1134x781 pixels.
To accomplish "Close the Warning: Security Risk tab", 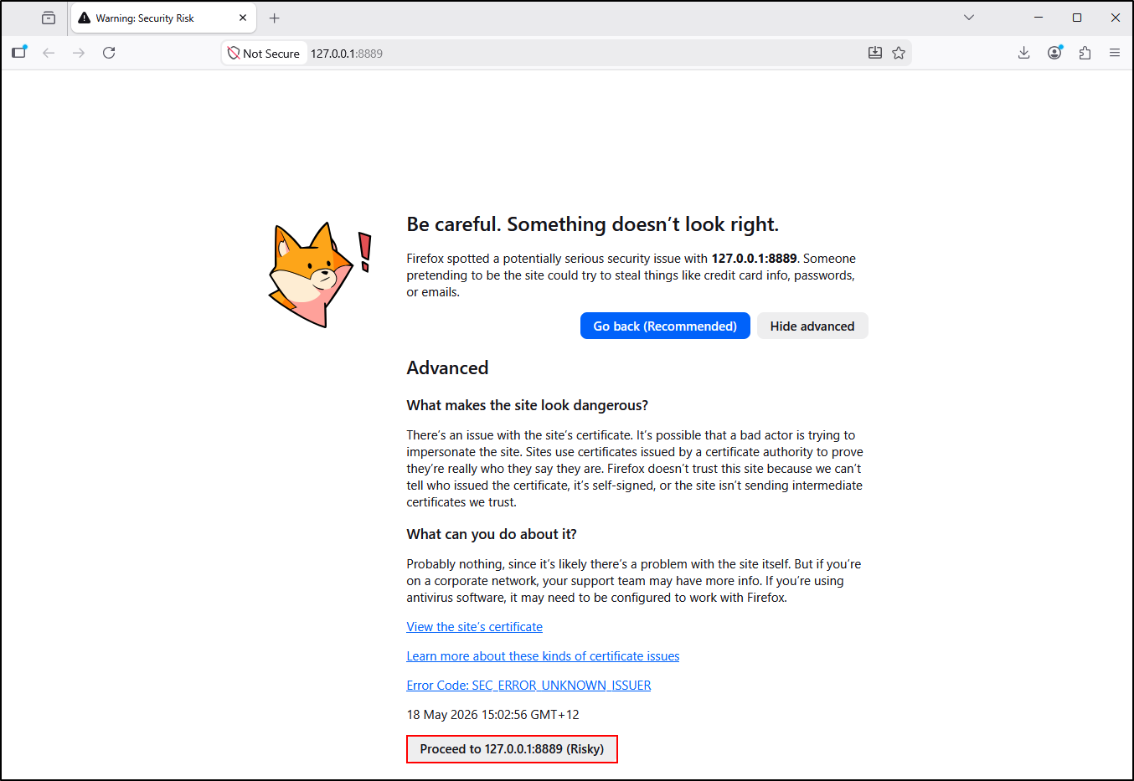I will click(243, 18).
